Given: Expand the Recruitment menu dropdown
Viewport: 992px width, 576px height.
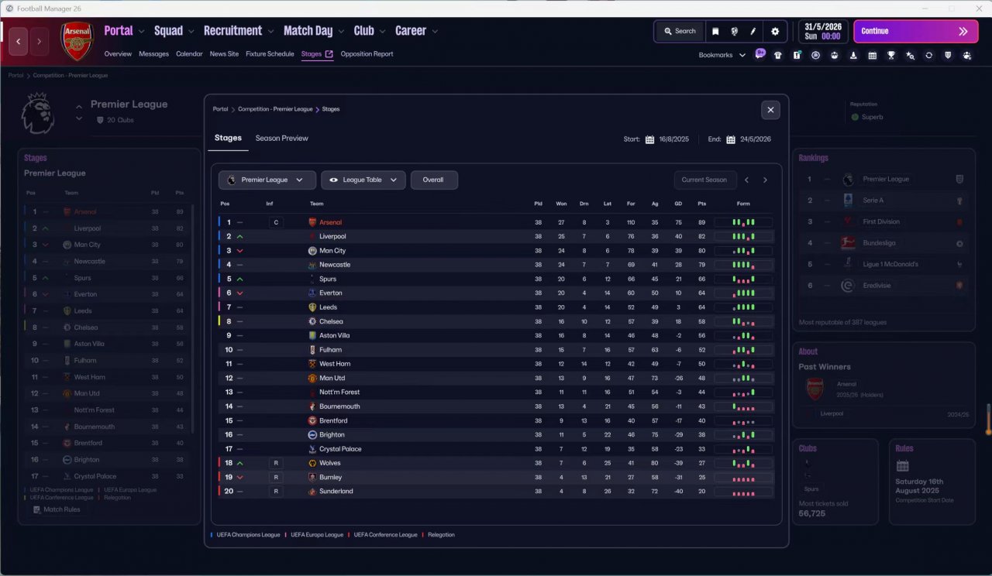Looking at the screenshot, I should pos(270,32).
